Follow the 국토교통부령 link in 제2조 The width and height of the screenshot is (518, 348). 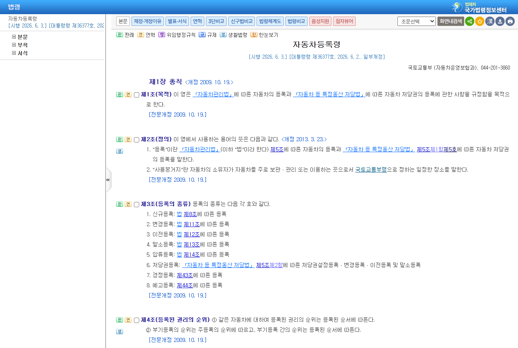(371, 170)
